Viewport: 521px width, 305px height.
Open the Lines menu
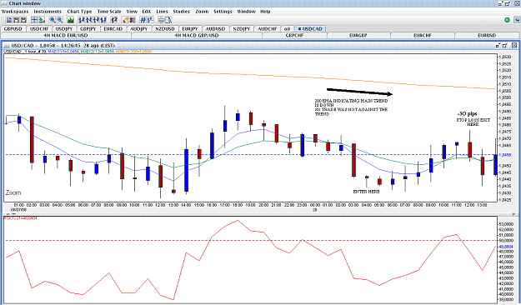[163, 12]
